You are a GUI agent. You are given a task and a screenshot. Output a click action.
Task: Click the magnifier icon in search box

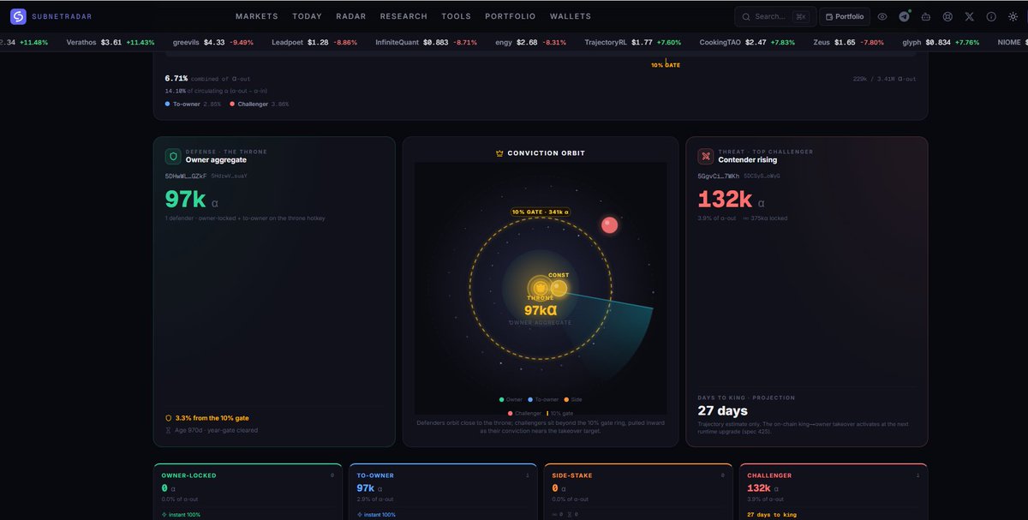(x=747, y=16)
